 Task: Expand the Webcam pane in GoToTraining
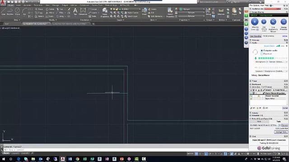pyautogui.click(x=251, y=40)
